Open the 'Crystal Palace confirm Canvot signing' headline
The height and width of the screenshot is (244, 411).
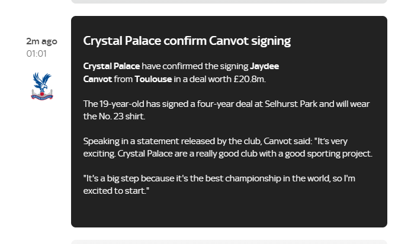click(187, 41)
